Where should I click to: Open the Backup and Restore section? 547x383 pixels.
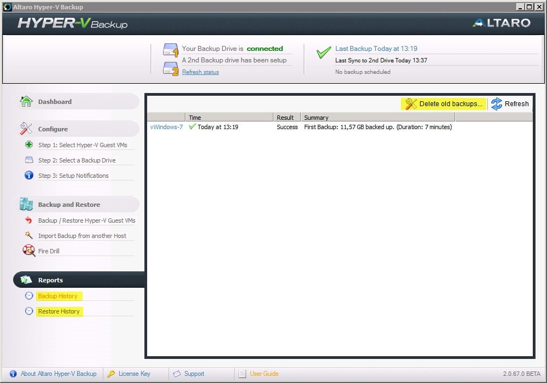[x=69, y=205]
